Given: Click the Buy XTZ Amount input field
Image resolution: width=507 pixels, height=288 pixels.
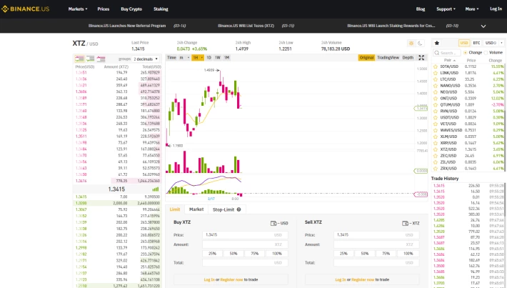Looking at the screenshot, I should [245, 244].
